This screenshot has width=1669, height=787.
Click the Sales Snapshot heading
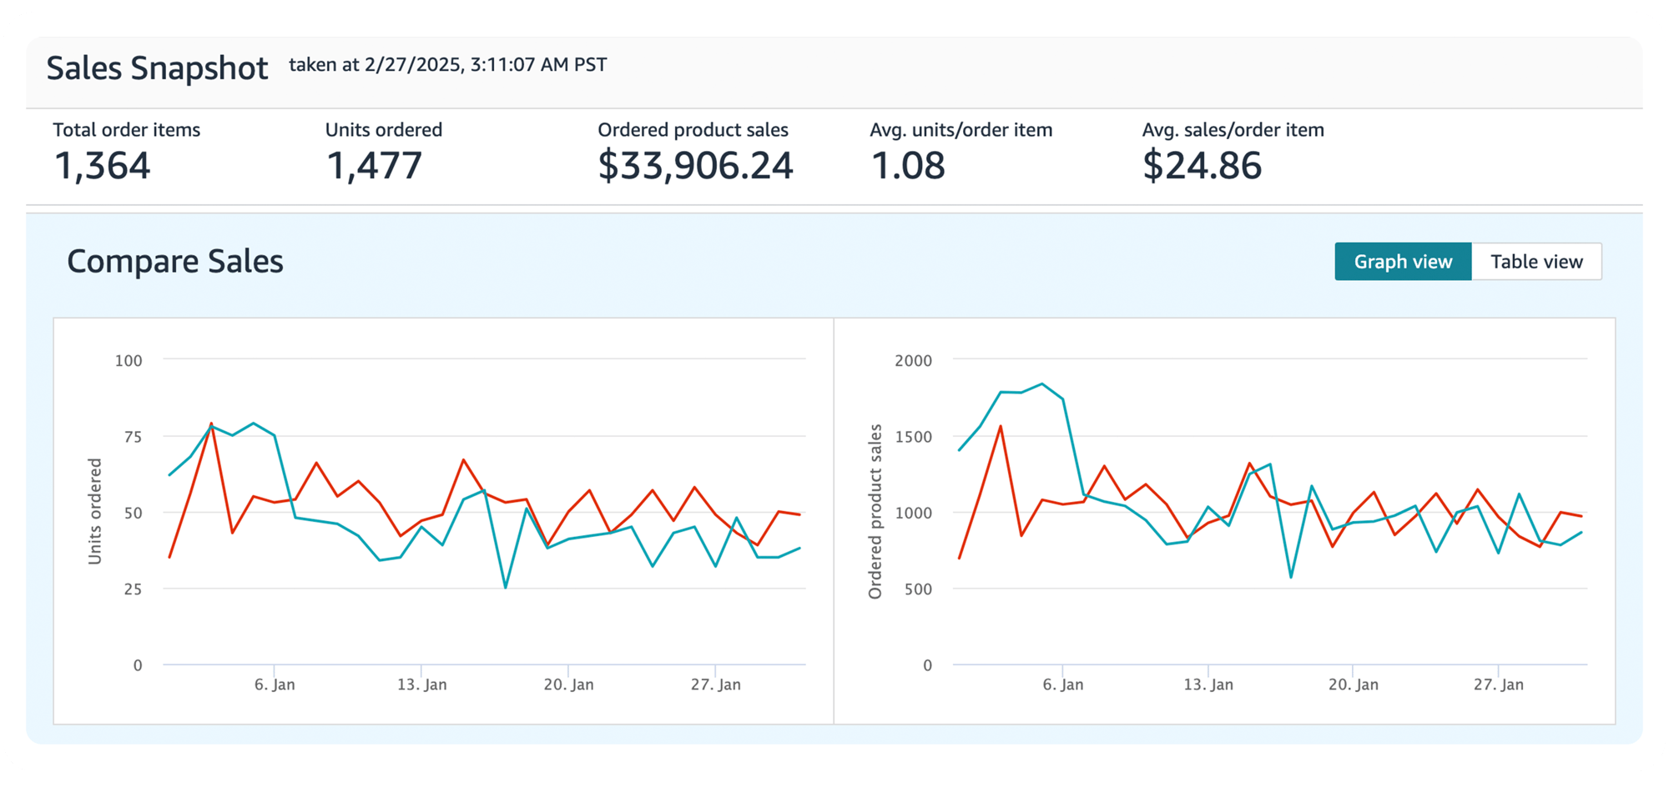[x=157, y=68]
